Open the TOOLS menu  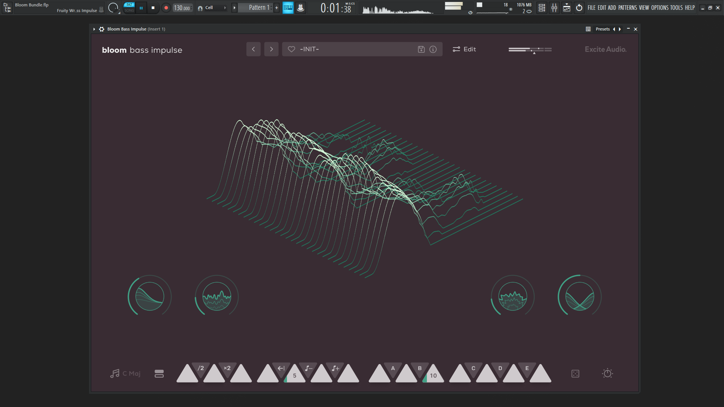pos(676,8)
